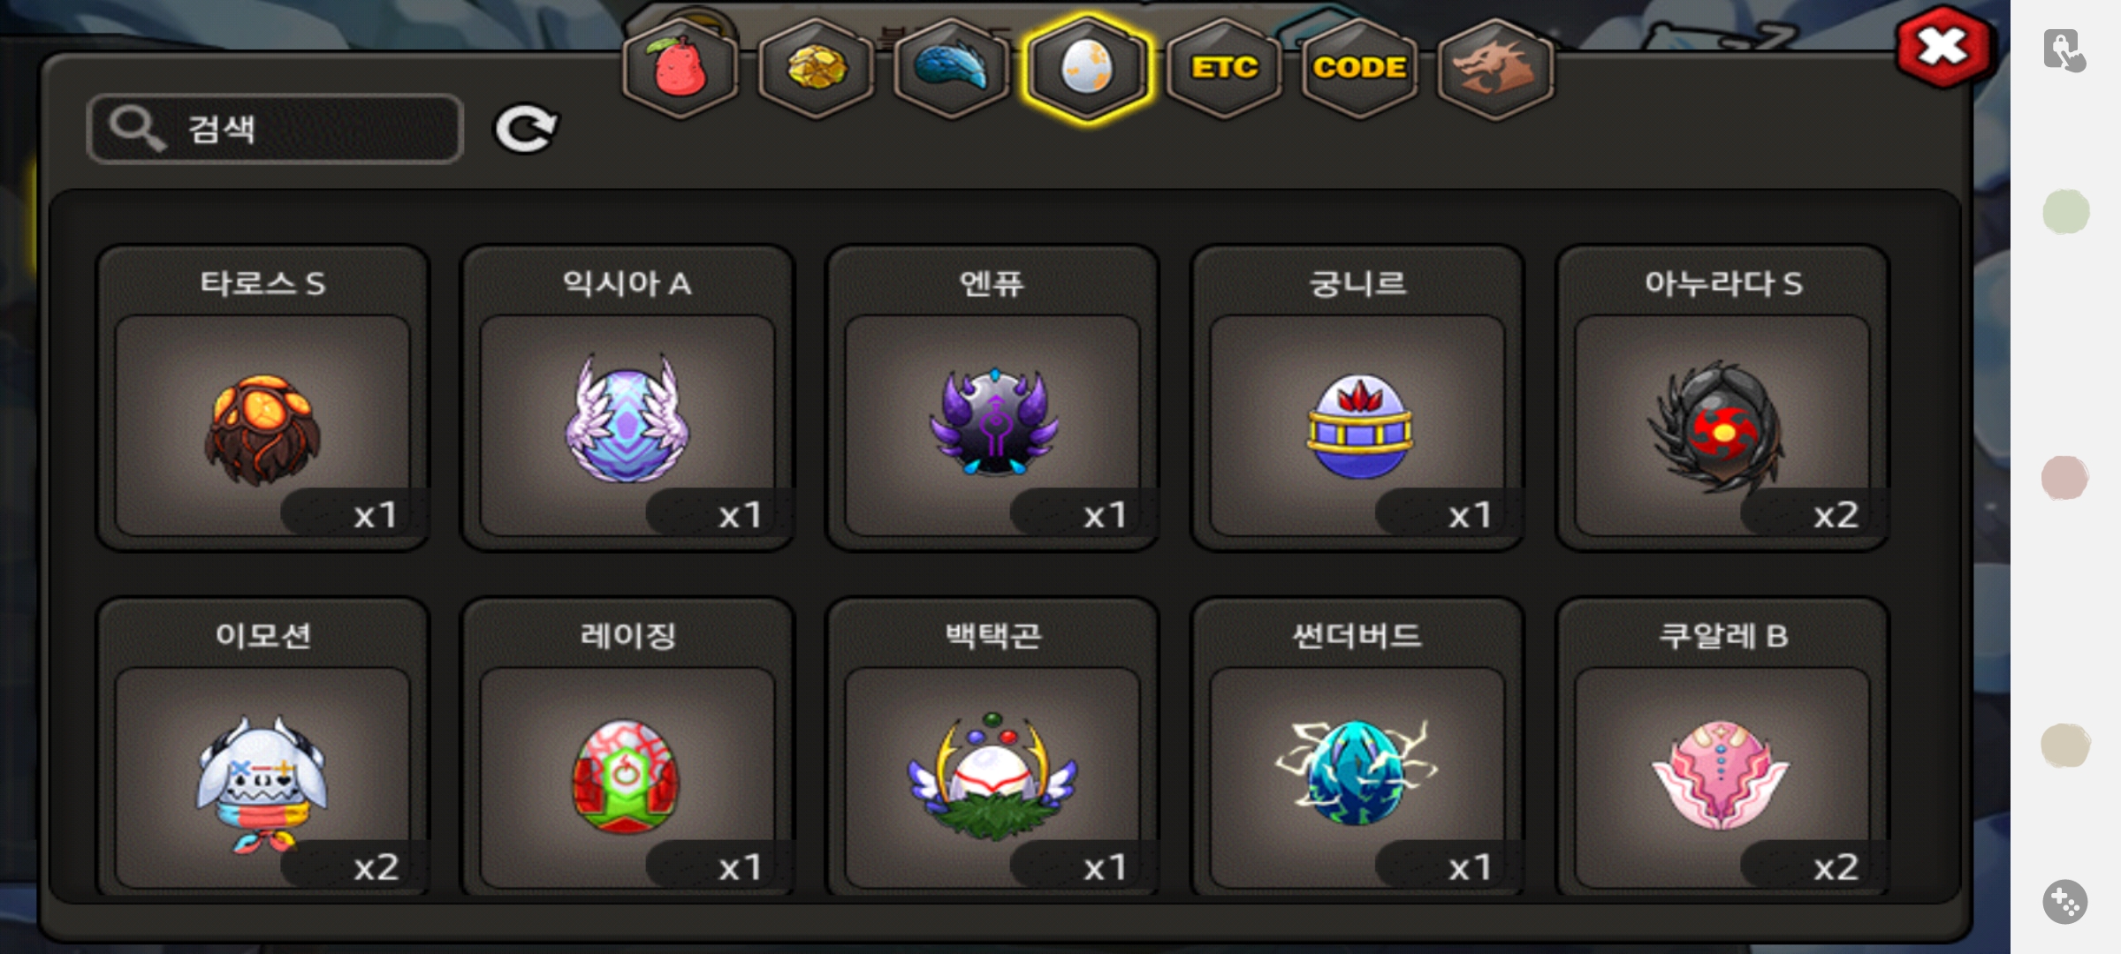Select the 엔퓨 dark purple egg

[x=992, y=398]
